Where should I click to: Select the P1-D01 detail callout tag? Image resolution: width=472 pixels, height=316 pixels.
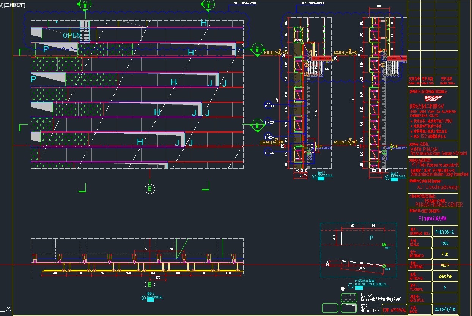269,106
